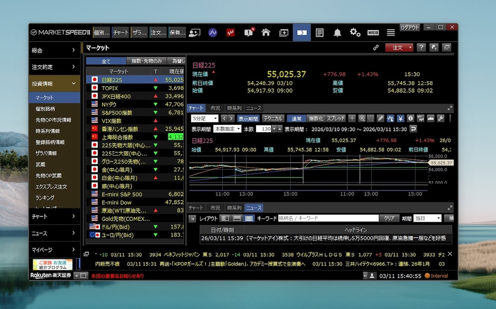Open the home icon in top toolbar
This screenshot has width=496, height=309.
click(x=266, y=32)
